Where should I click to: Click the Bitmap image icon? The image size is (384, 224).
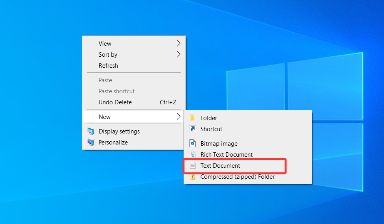[x=193, y=143]
